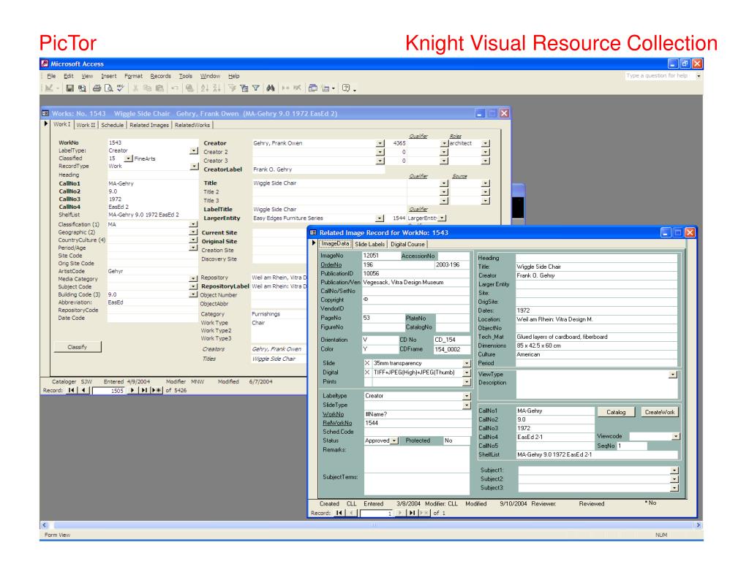Click the scroll-right arrow of bottom scrollbar
The height and width of the screenshot is (561, 749).
(x=699, y=524)
